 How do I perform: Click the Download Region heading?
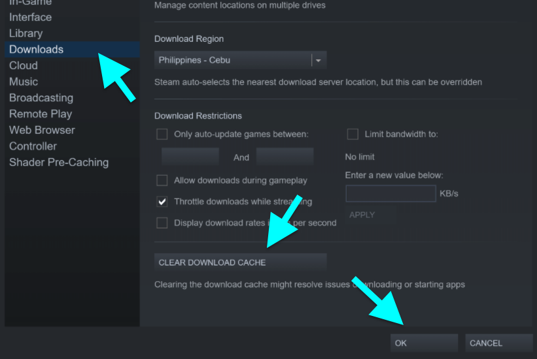coord(189,39)
